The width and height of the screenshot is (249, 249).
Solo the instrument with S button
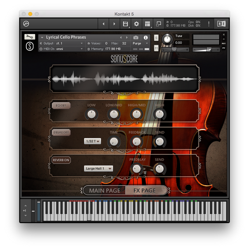click(156, 38)
